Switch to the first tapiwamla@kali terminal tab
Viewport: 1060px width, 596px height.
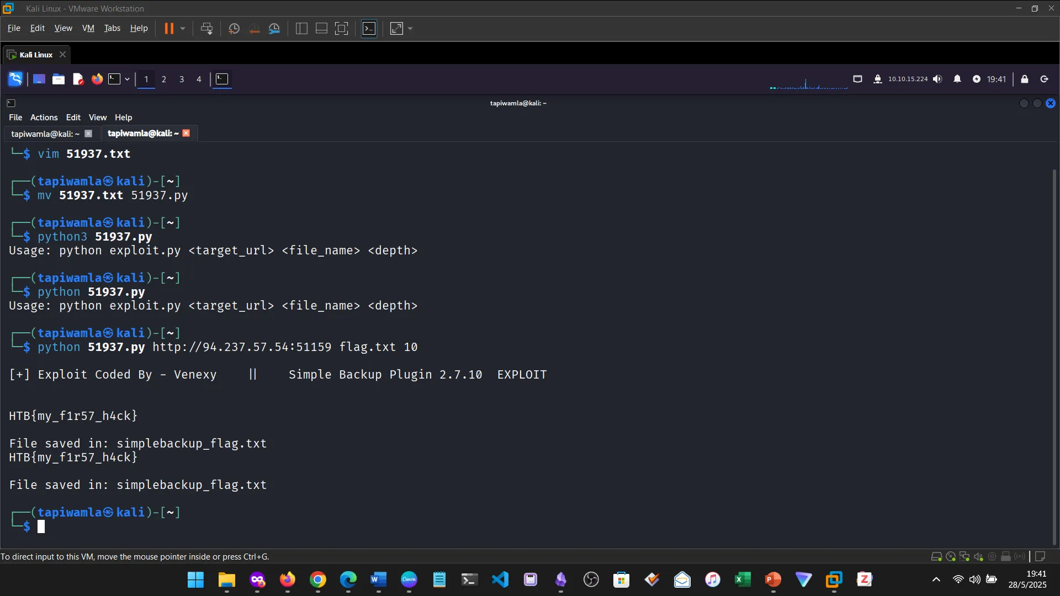44,134
